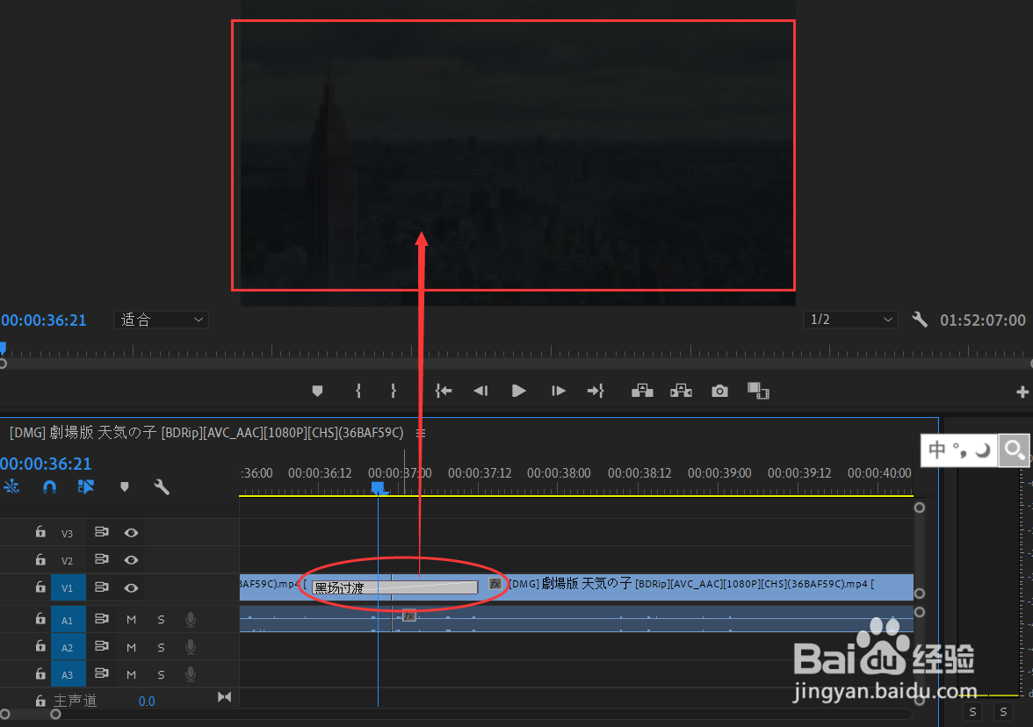Target the A2 audio track
1033x727 pixels.
[x=68, y=647]
